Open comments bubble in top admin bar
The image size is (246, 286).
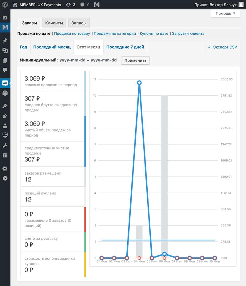click(85, 5)
